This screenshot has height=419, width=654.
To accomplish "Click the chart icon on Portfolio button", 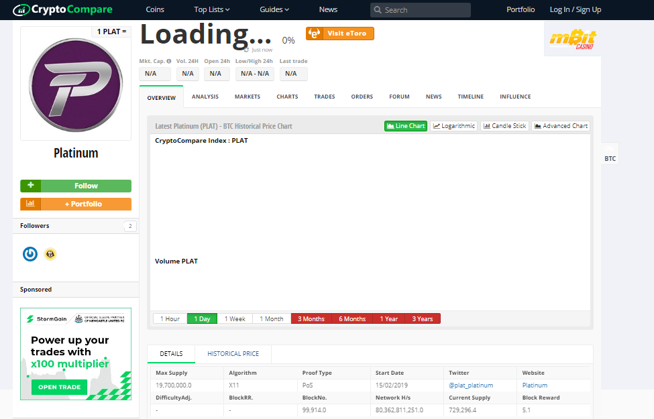I will [x=30, y=204].
